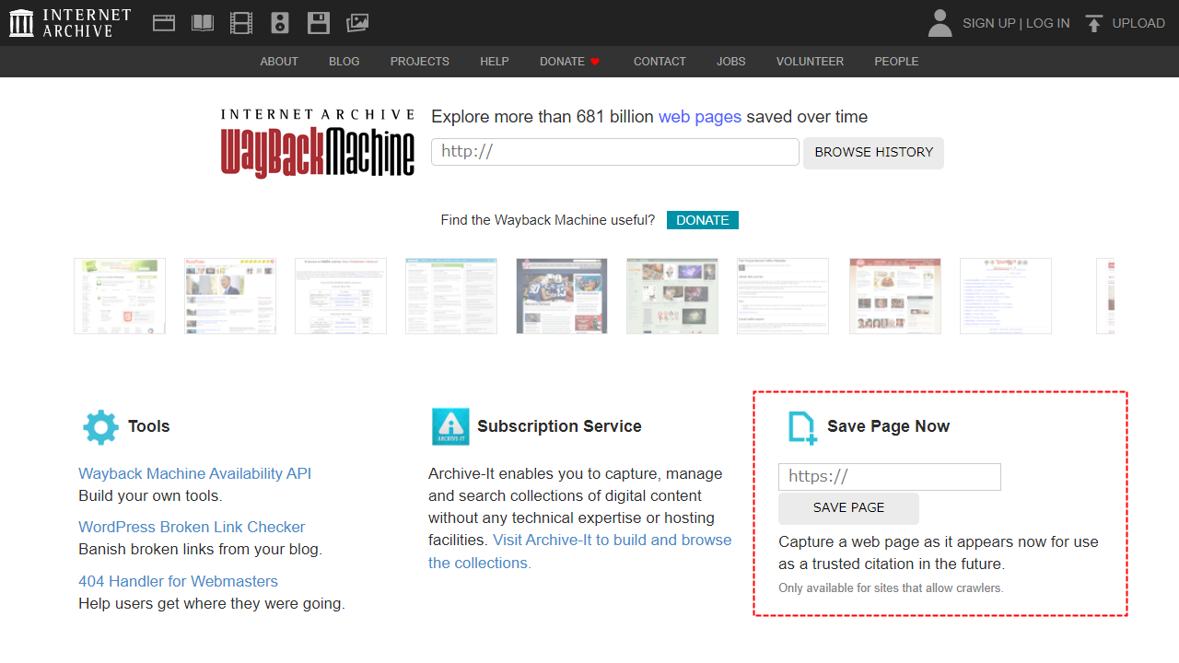Viewport: 1179px width, 663px height.
Task: Open the Volunteer menu item
Action: pyautogui.click(x=810, y=62)
